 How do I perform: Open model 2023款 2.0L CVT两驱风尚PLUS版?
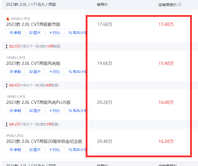[38, 102]
